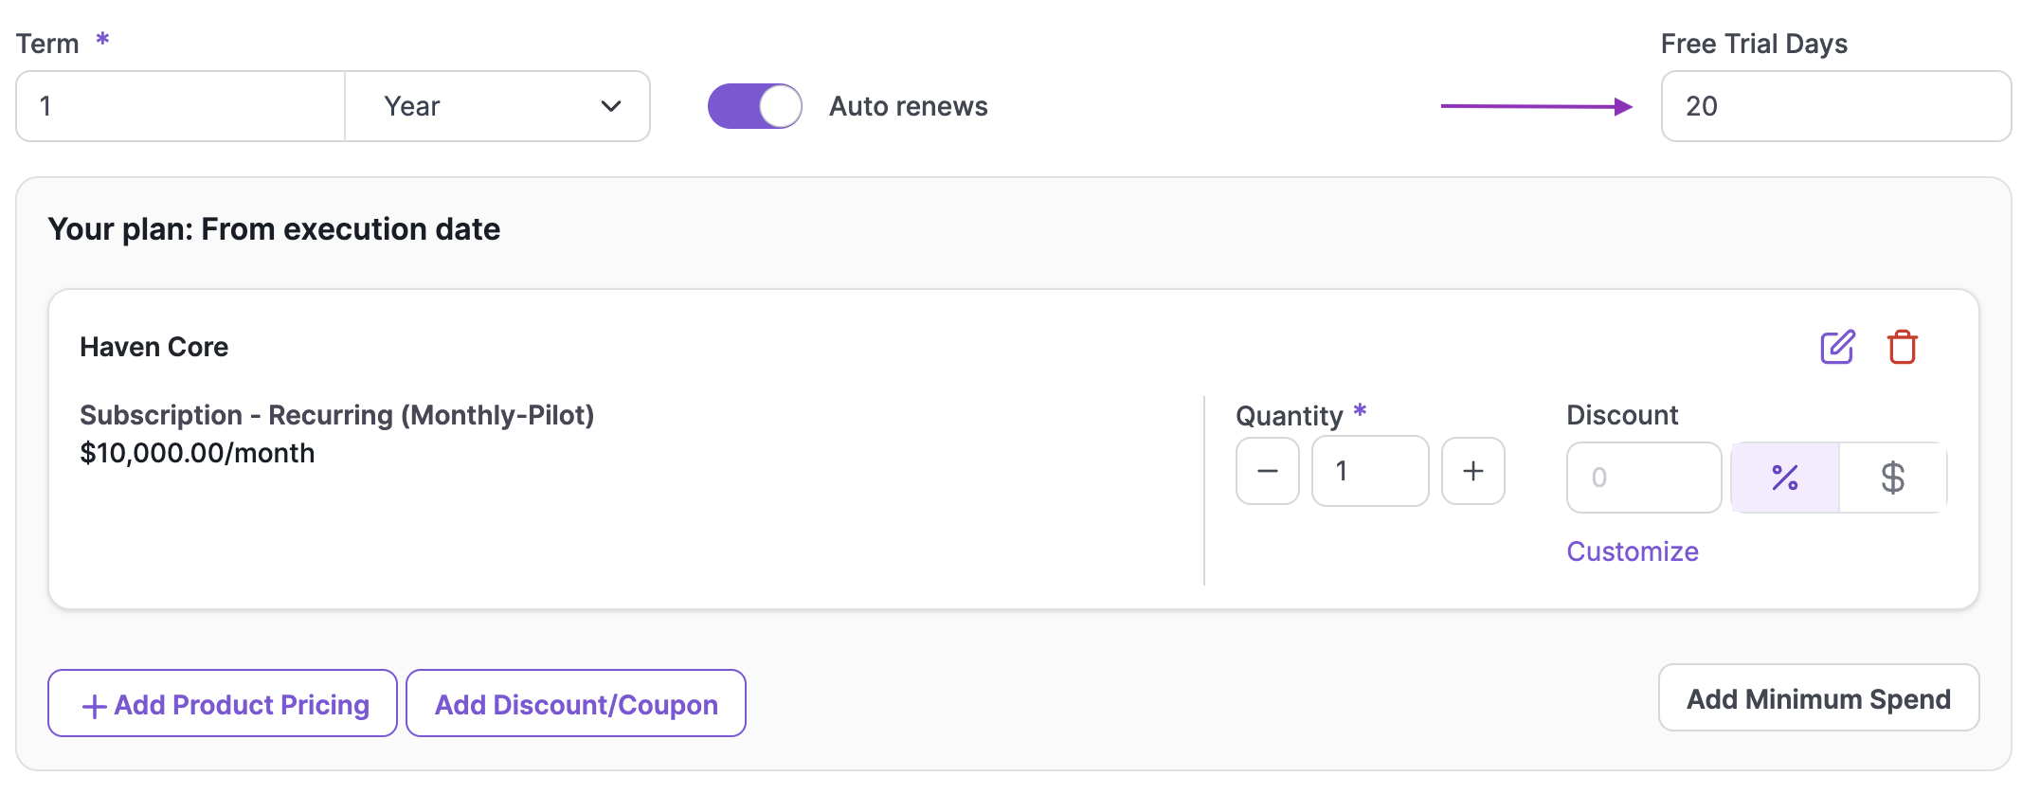
Task: Decrease quantity with the minus button
Action: [1267, 471]
